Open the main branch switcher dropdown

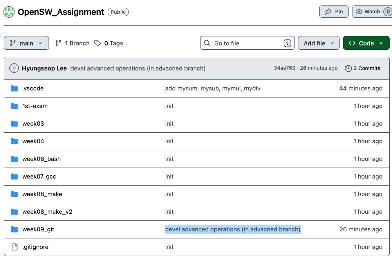click(26, 43)
